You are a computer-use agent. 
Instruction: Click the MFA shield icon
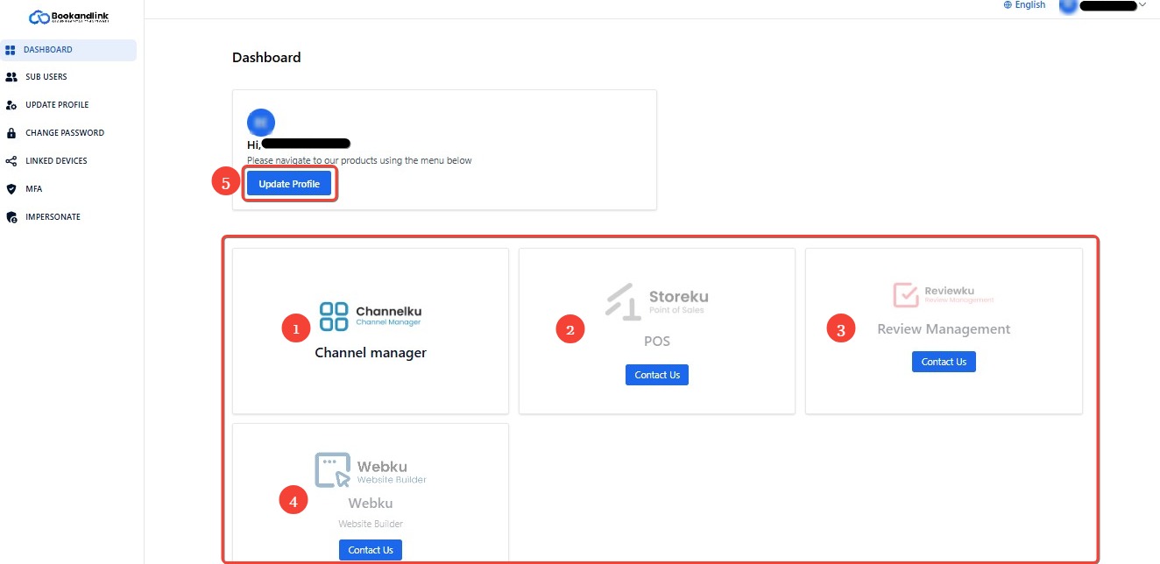(x=11, y=189)
